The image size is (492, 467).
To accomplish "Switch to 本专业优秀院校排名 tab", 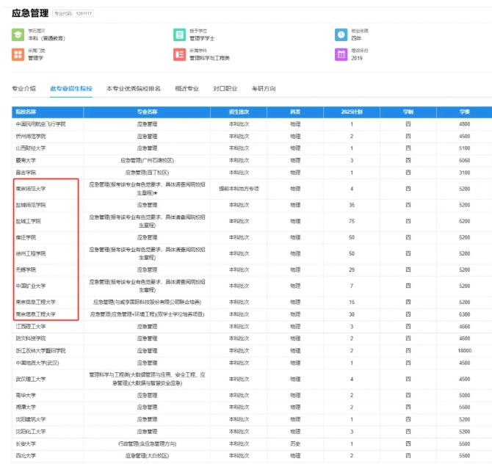I will point(134,89).
